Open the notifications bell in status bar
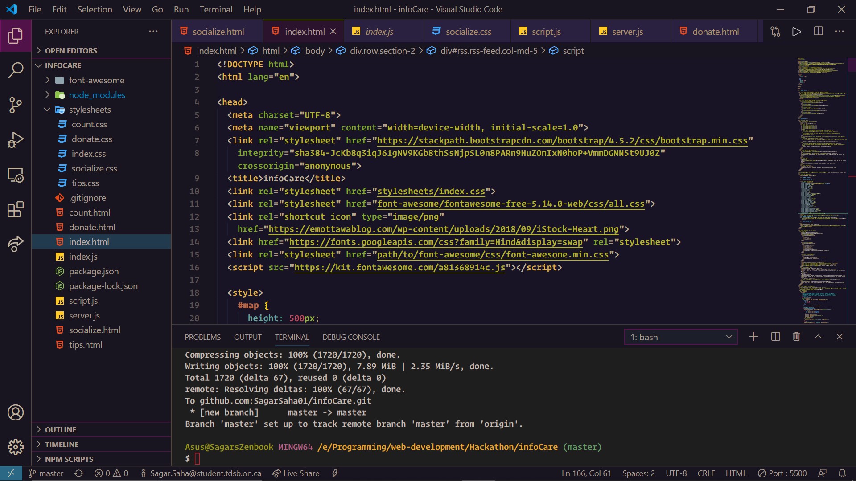Image resolution: width=856 pixels, height=481 pixels. click(842, 473)
